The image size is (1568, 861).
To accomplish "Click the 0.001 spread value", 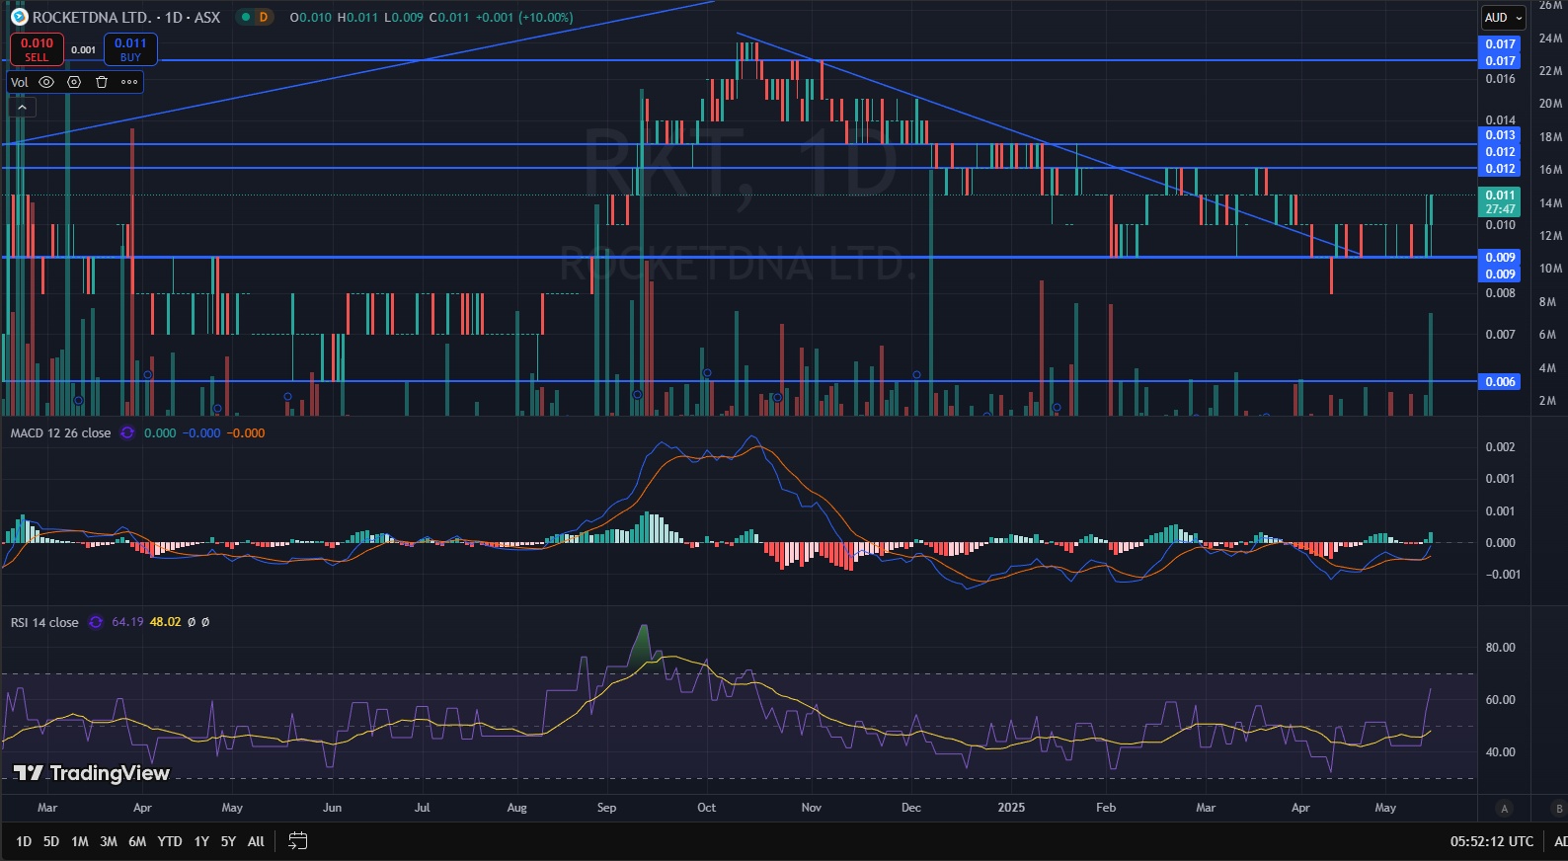I will pos(84,49).
